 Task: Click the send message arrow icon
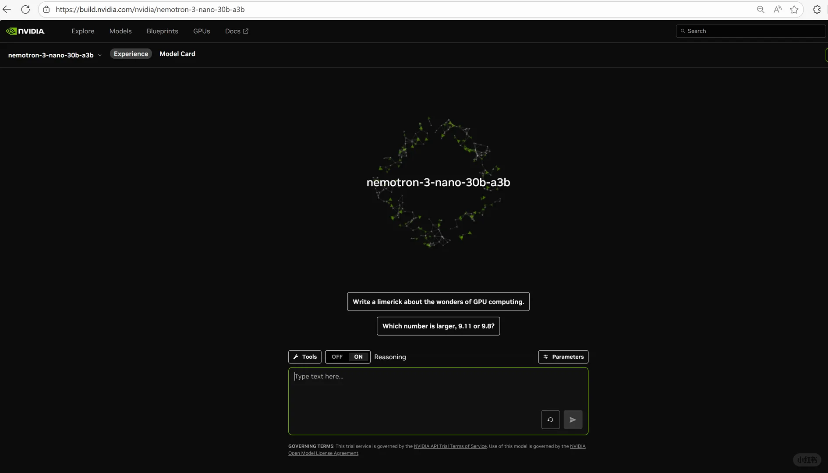click(x=573, y=419)
